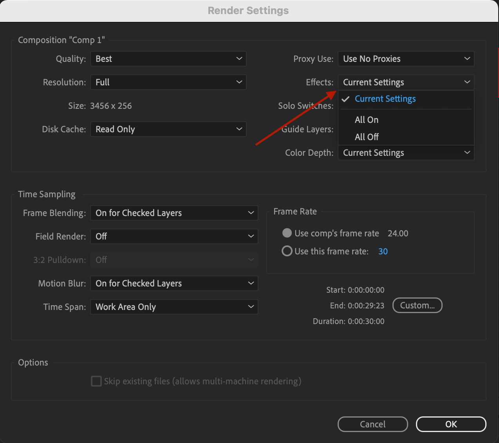Open the Color Depth dropdown
This screenshot has width=499, height=443.
pos(406,153)
